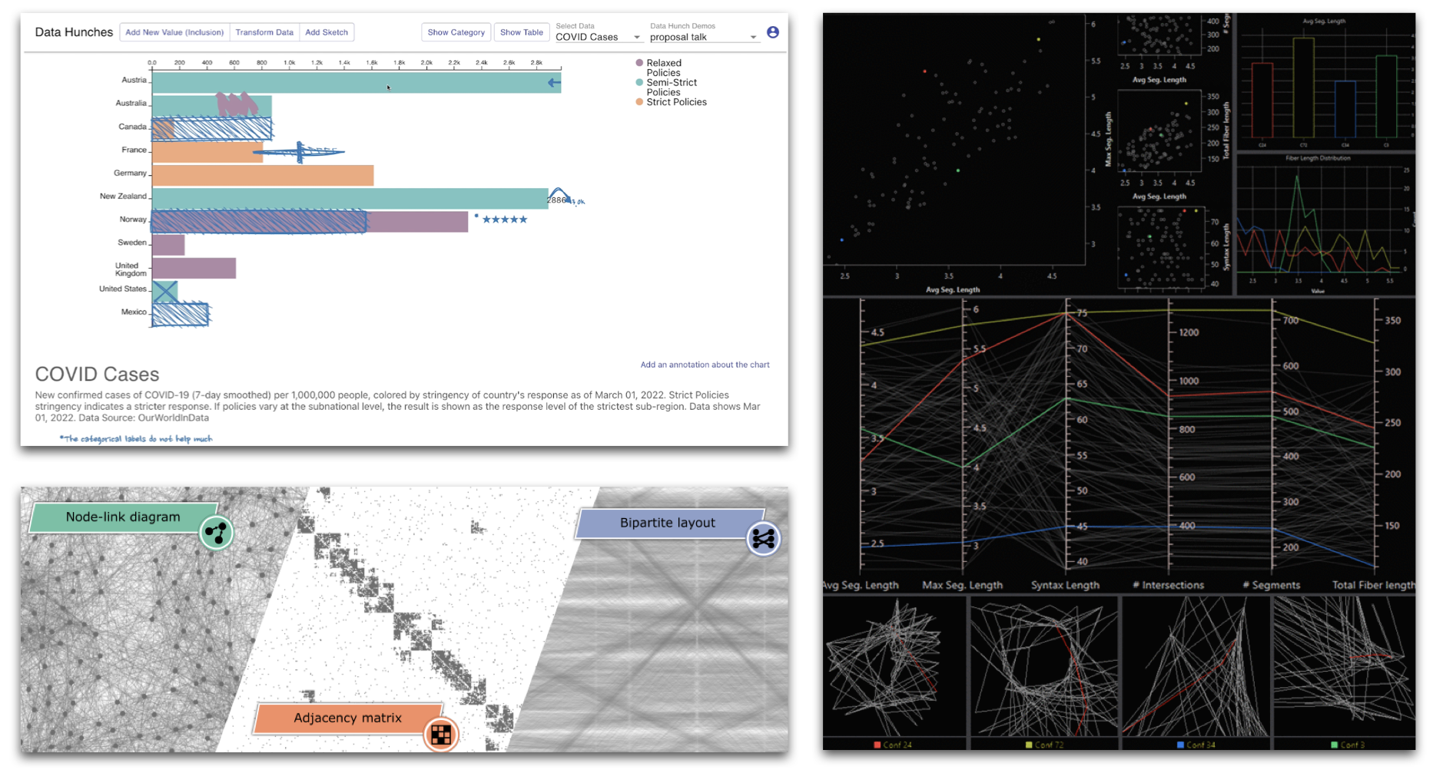
Task: Click the blue swatch beside Conf 34
Action: [1180, 745]
